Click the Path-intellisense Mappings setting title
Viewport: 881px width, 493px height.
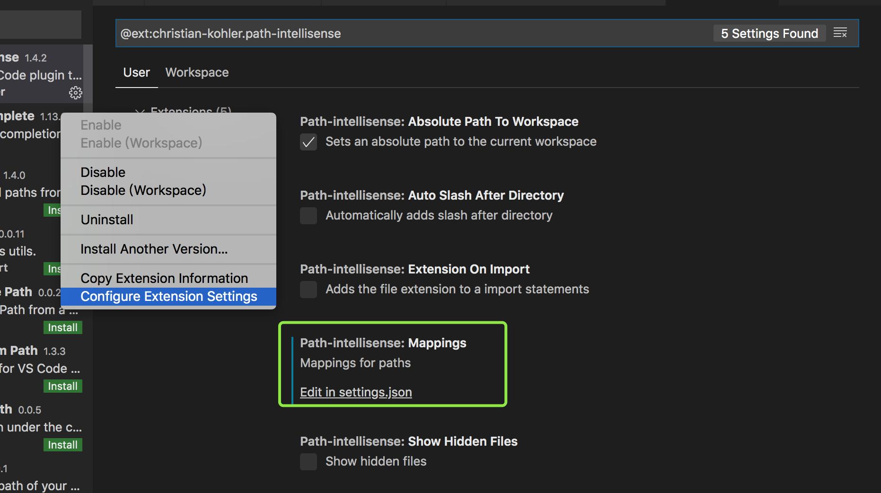(383, 343)
